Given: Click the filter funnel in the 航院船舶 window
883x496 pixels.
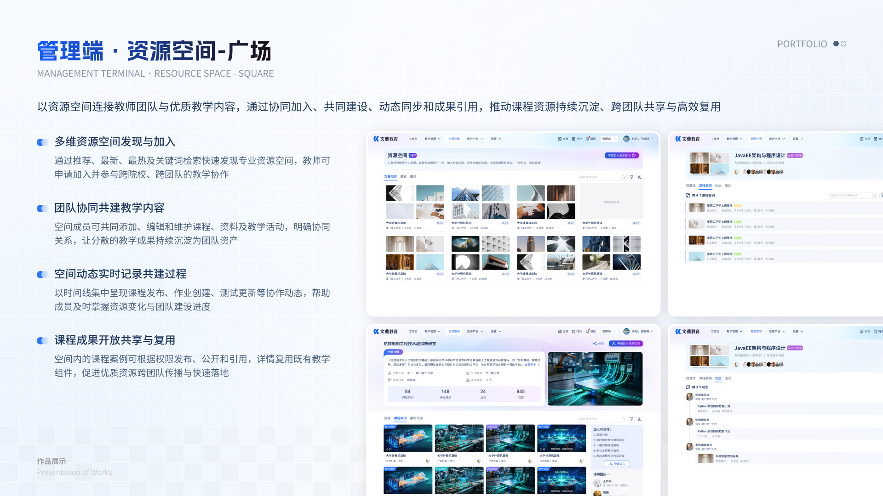Looking at the screenshot, I should click(x=632, y=419).
